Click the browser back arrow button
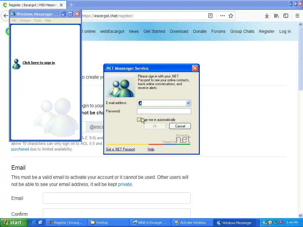The width and height of the screenshot is (303, 227). point(5,16)
